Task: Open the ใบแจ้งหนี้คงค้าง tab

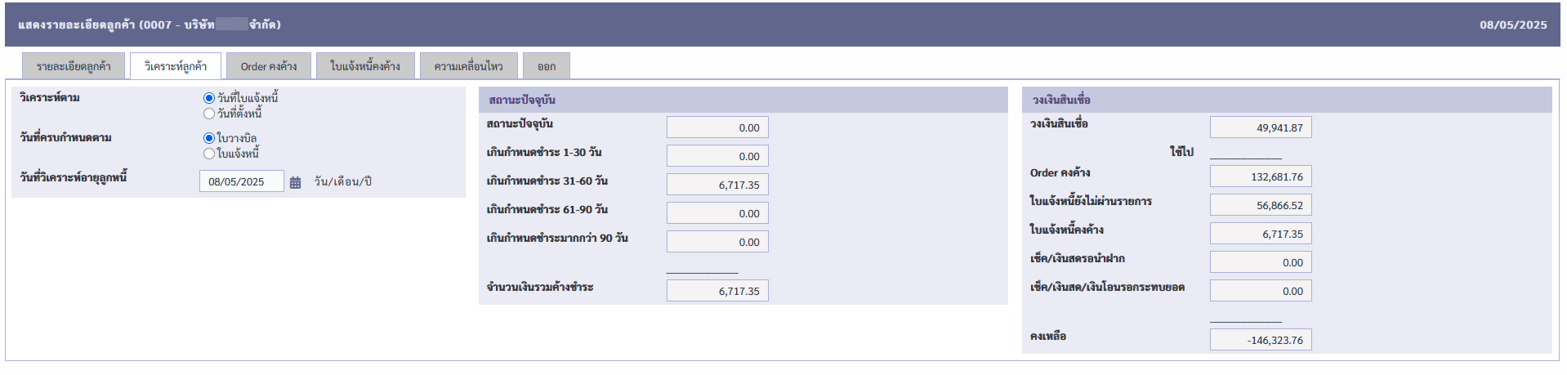Action: pos(365,66)
